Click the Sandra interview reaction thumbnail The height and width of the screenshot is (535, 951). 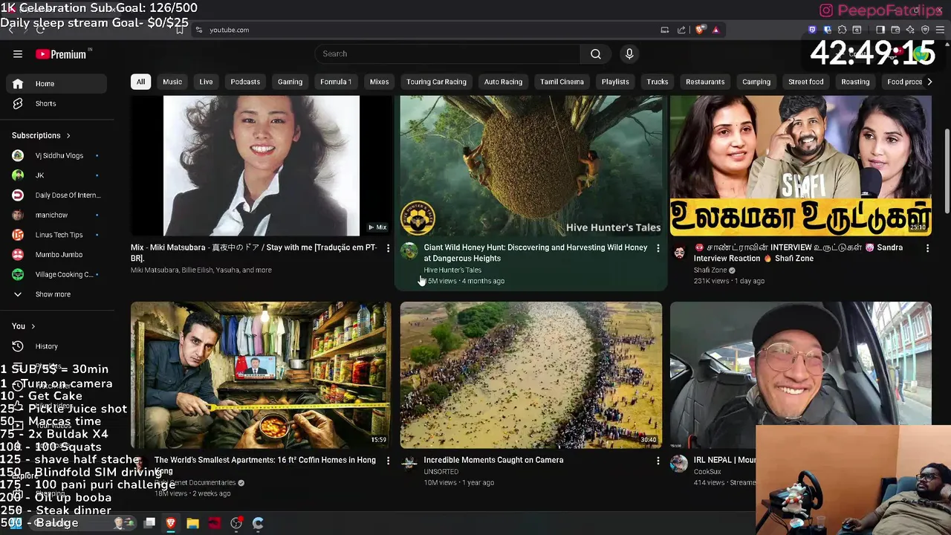(x=800, y=166)
